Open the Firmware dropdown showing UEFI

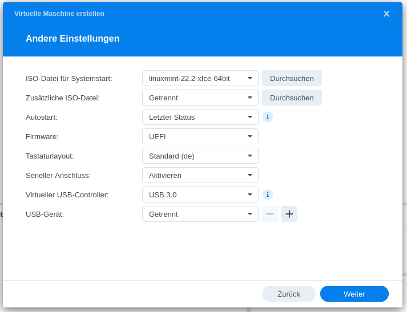[200, 136]
